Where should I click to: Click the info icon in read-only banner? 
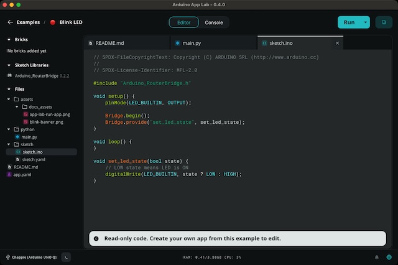pos(96,238)
